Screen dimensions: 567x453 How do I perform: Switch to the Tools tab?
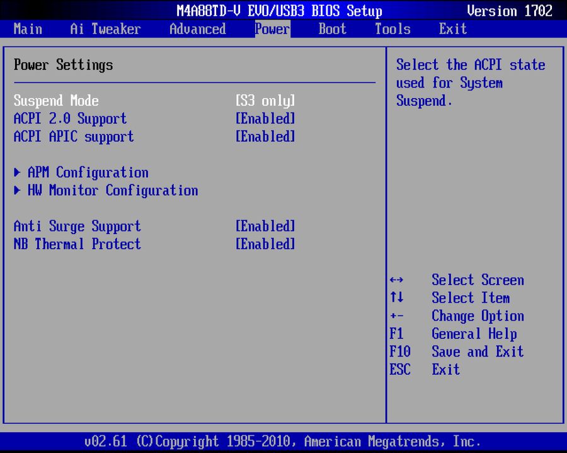pyautogui.click(x=392, y=29)
